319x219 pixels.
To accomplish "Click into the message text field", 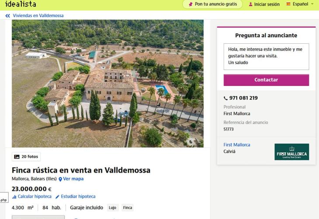I will point(266,57).
